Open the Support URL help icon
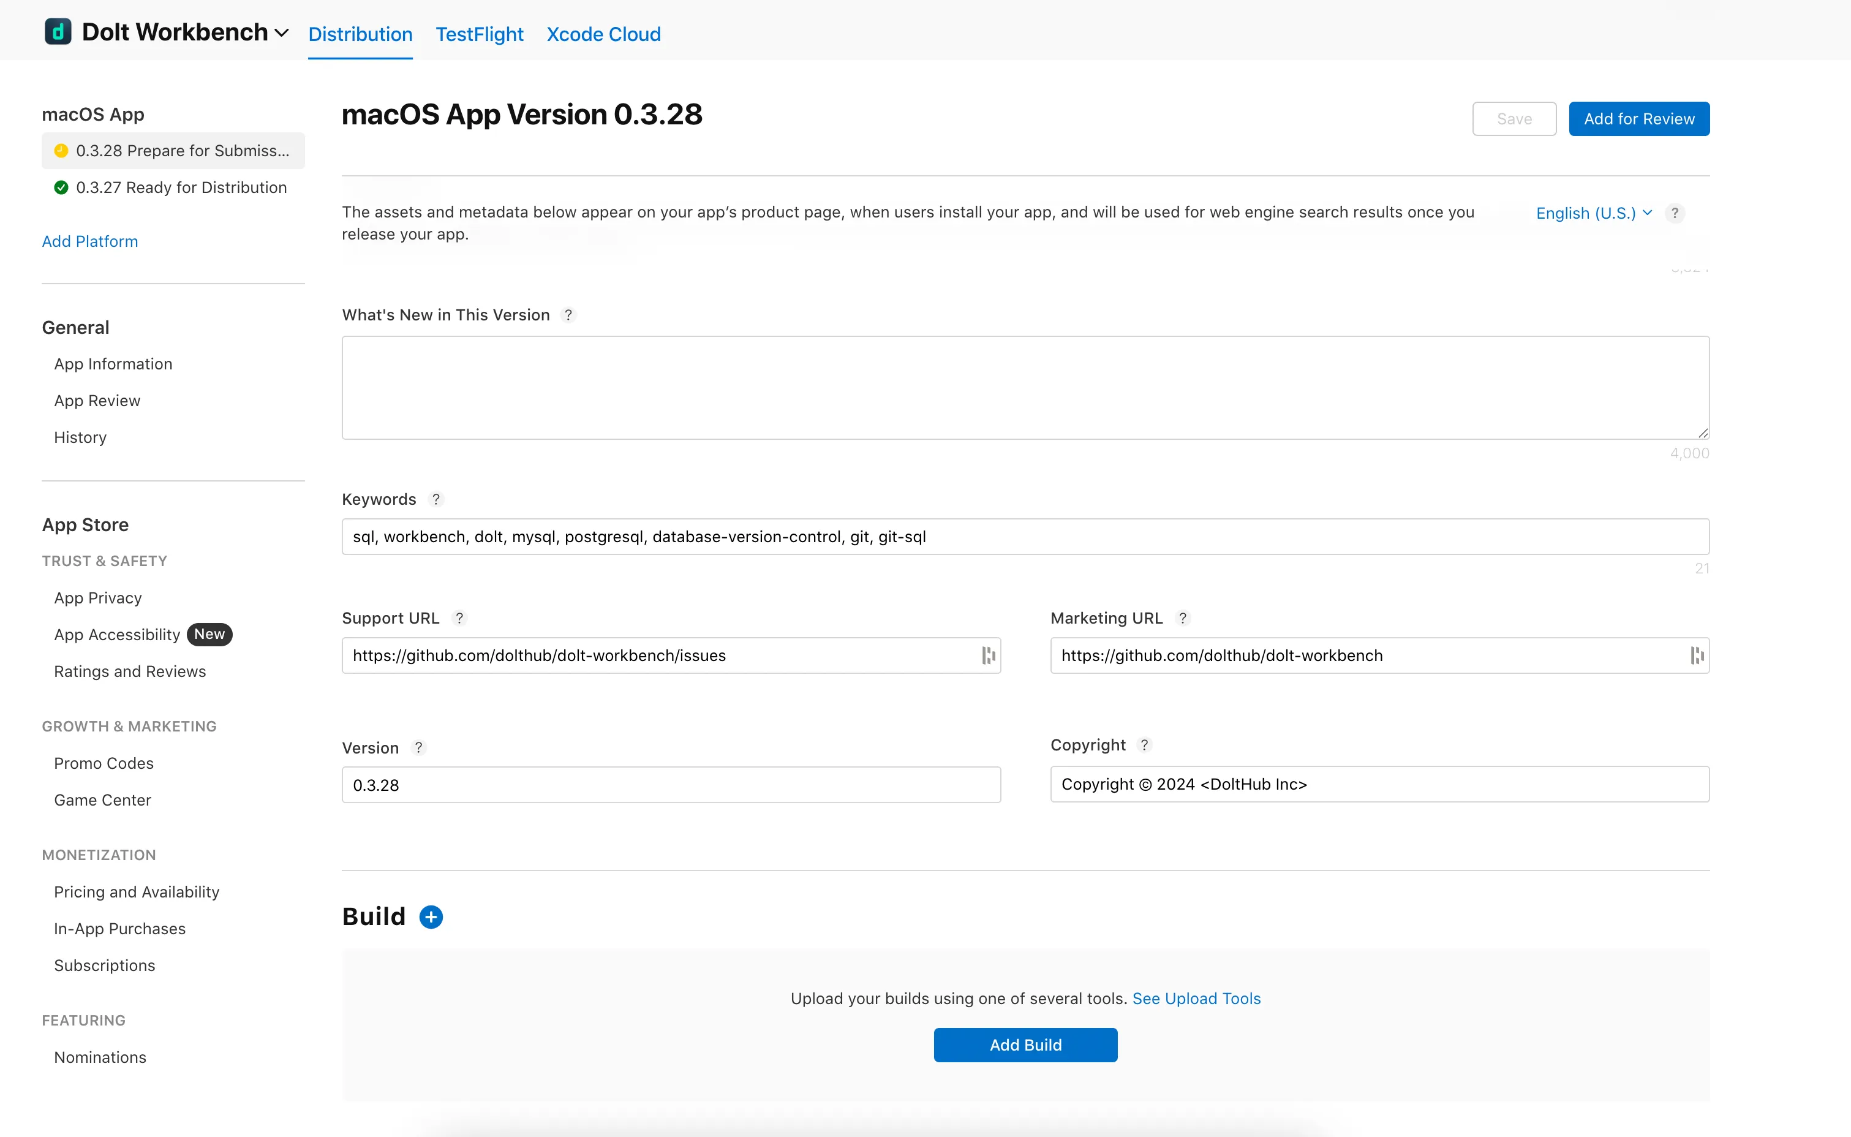This screenshot has width=1851, height=1137. point(459,618)
